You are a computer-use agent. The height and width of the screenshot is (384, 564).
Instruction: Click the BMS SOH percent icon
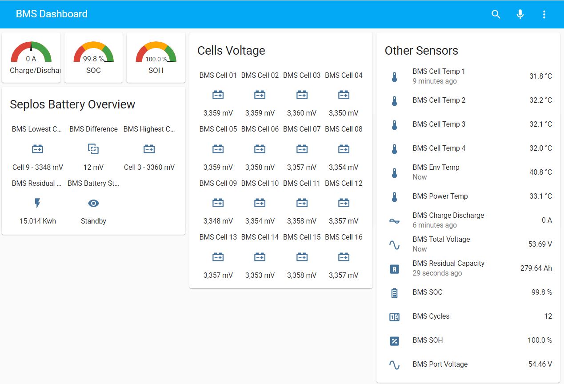click(x=394, y=341)
